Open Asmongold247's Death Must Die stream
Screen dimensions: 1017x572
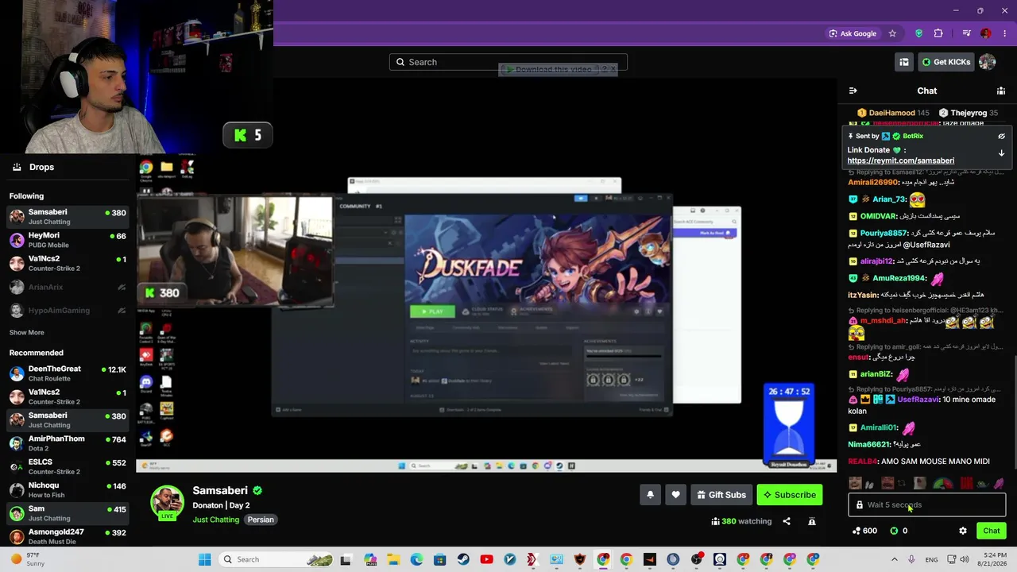pyautogui.click(x=68, y=536)
